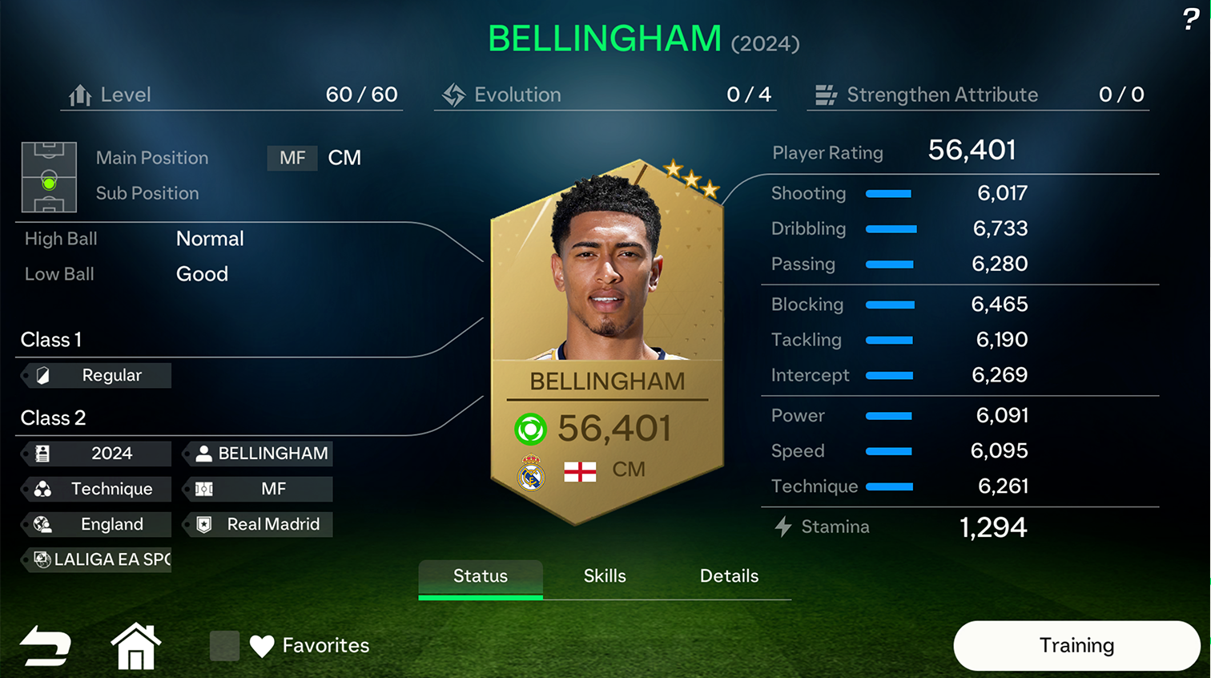
Task: Tap the Stamina lightning bolt icon
Action: tap(783, 527)
